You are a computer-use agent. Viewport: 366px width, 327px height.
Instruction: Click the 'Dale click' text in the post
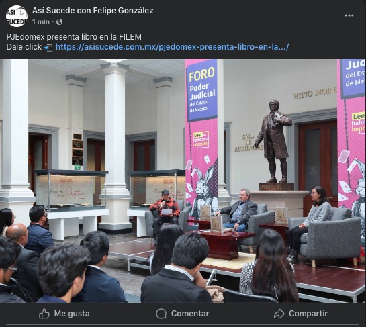click(24, 47)
